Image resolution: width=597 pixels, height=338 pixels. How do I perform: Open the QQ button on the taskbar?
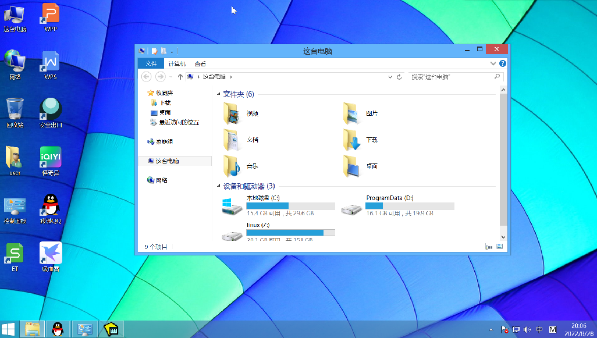[58, 329]
